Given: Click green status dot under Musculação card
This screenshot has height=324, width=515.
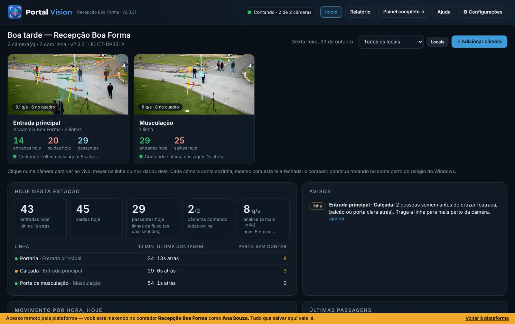Looking at the screenshot, I should [141, 156].
